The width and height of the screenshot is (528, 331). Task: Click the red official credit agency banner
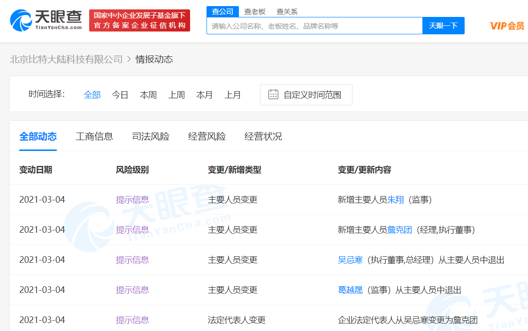[x=139, y=21]
